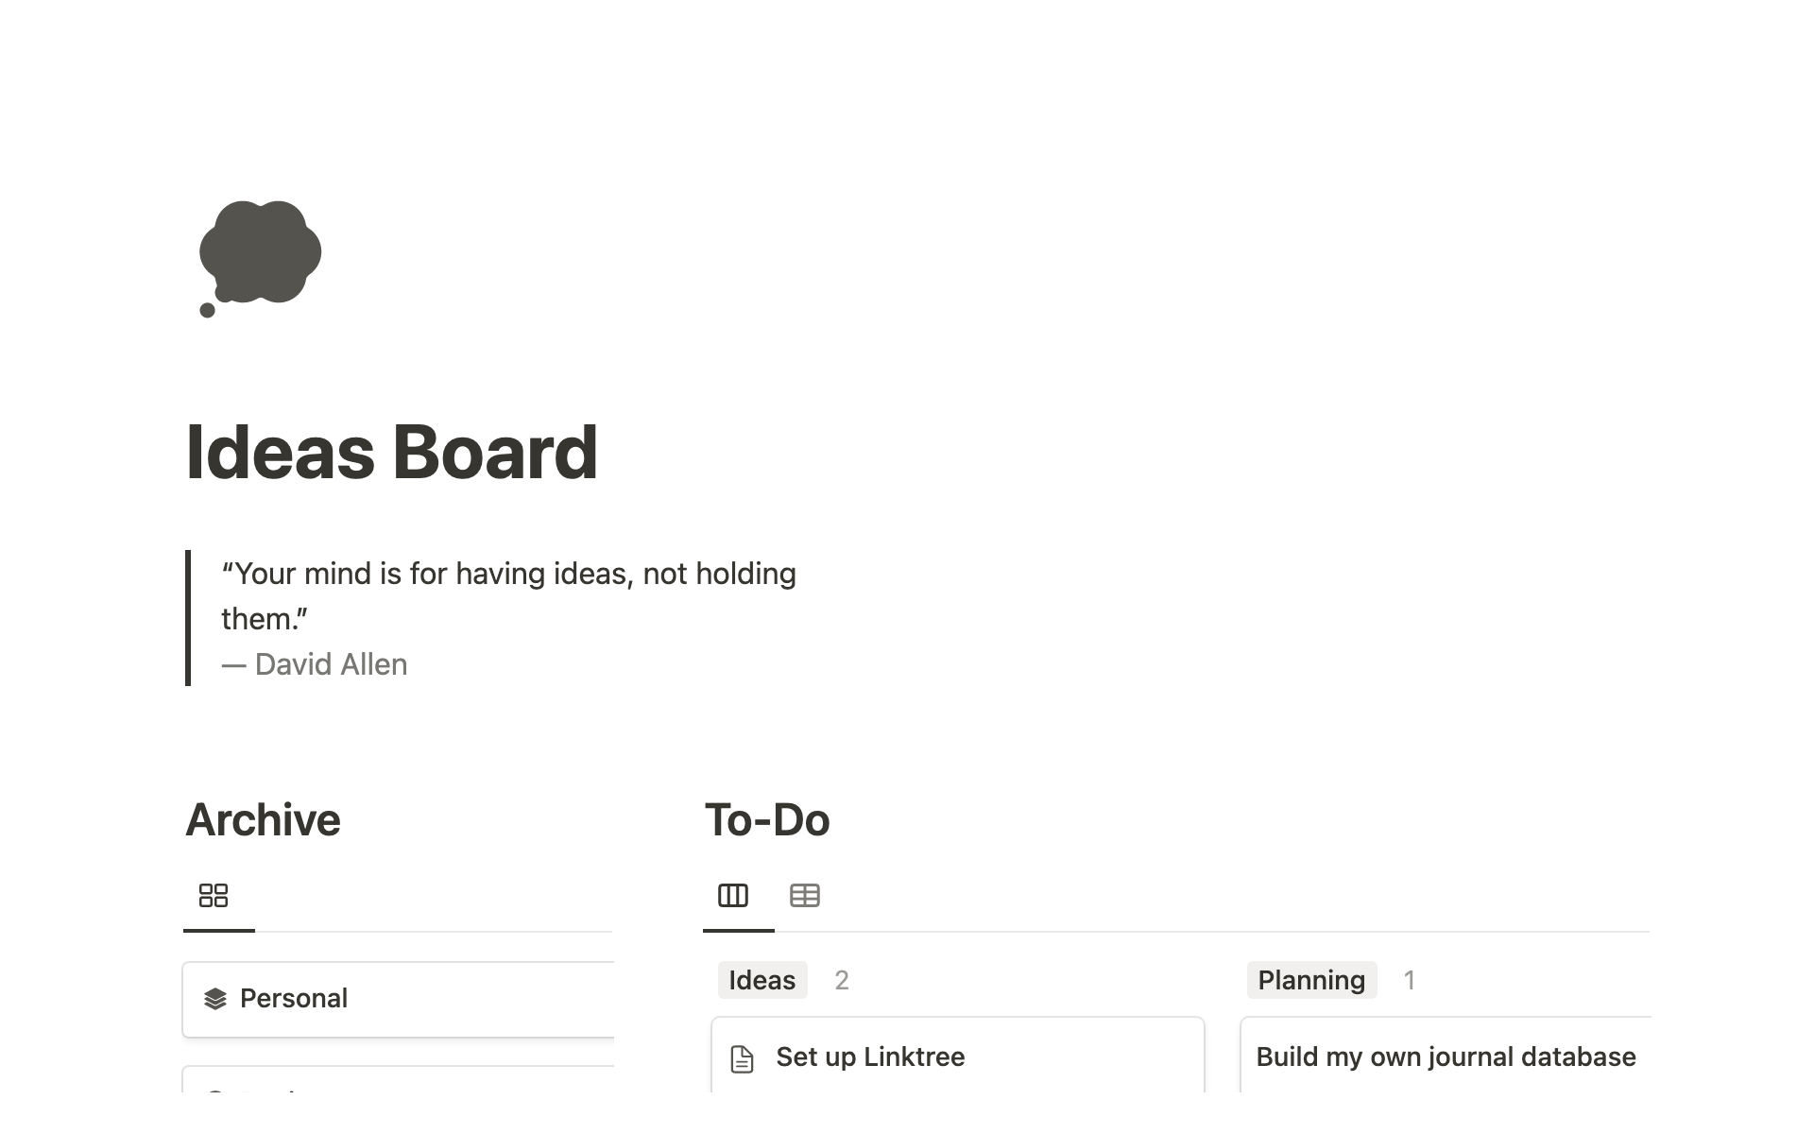Click the Ideas column group label
1814x1134 pixels.
[762, 980]
